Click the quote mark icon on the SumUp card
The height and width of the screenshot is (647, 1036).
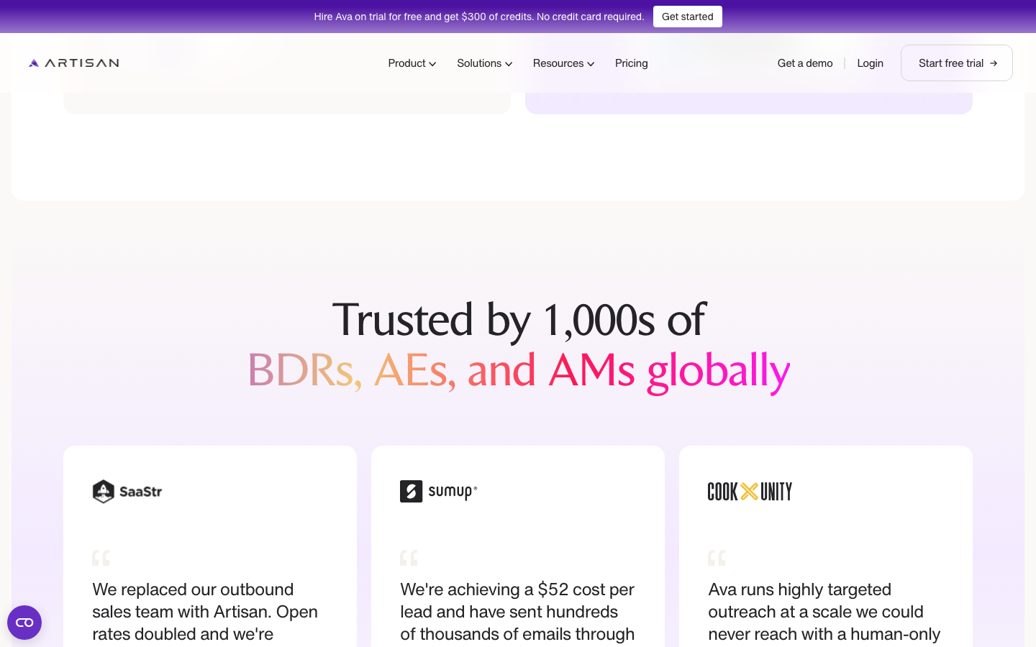tap(409, 558)
